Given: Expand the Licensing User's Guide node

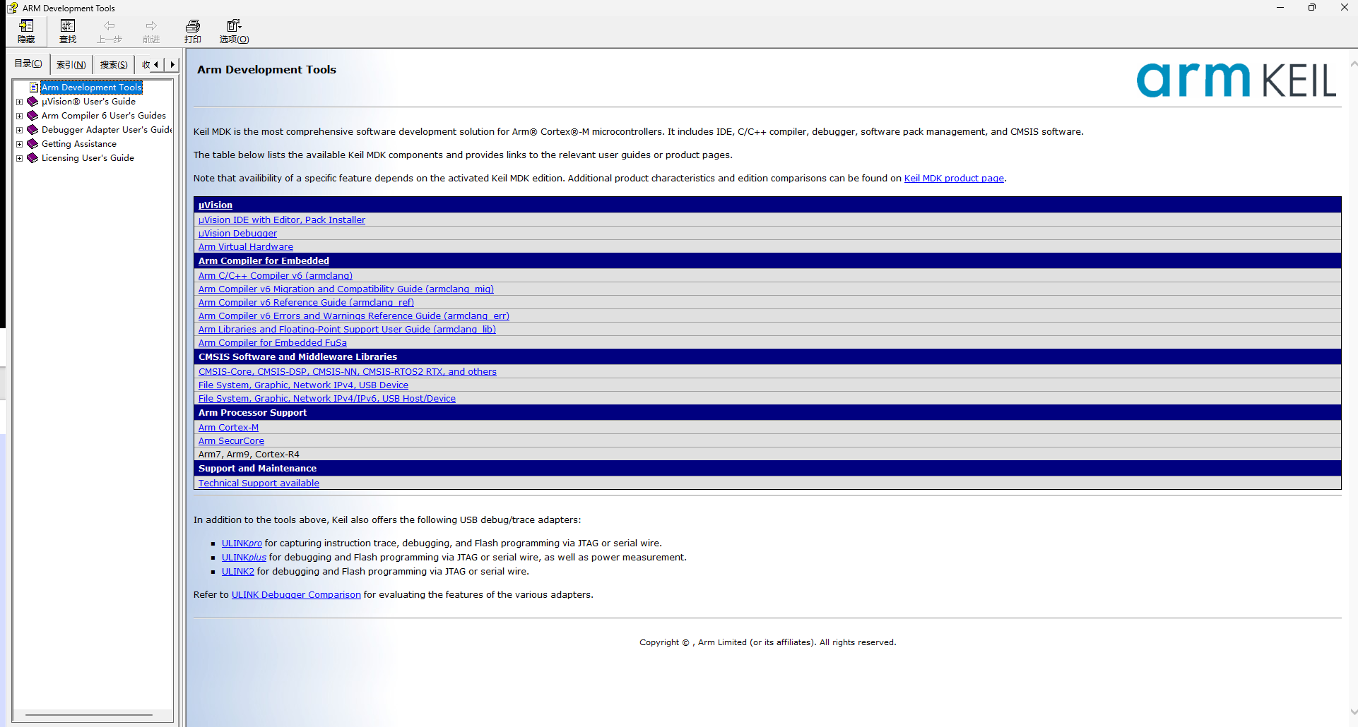Looking at the screenshot, I should [x=20, y=158].
